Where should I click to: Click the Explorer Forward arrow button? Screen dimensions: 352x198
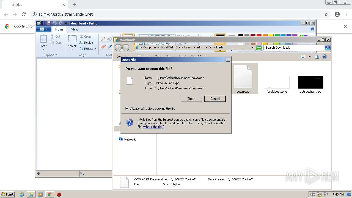click(126, 48)
